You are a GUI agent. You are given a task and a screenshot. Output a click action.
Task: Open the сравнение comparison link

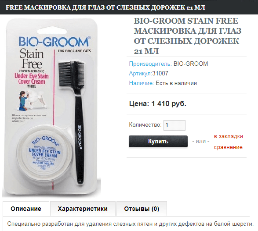click(228, 147)
